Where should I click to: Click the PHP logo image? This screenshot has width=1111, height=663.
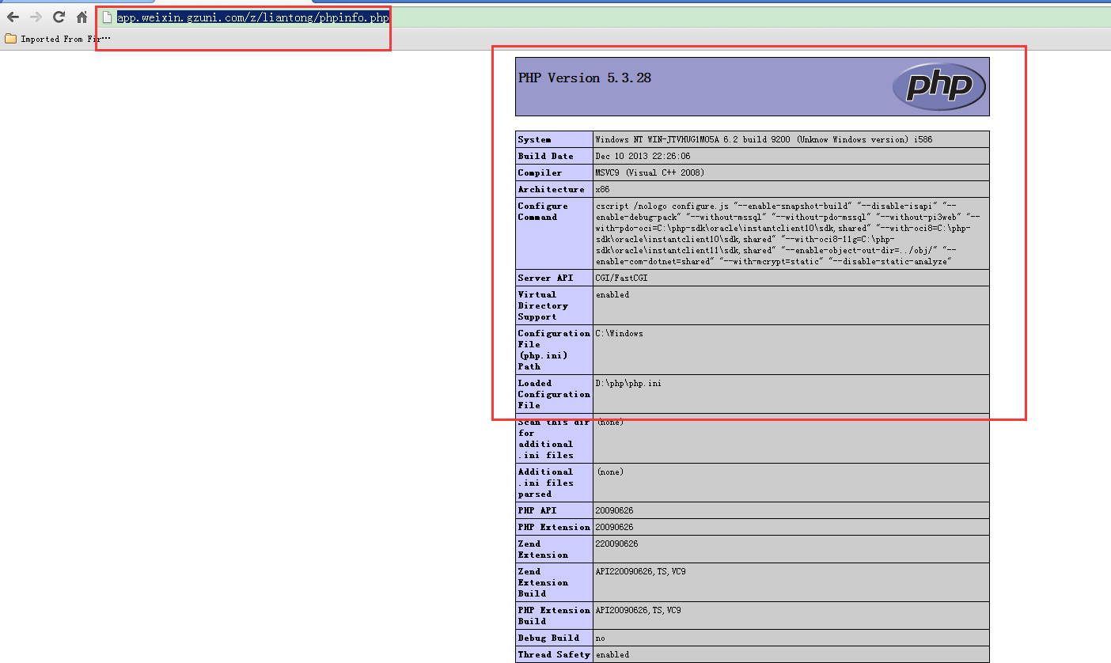click(x=939, y=86)
